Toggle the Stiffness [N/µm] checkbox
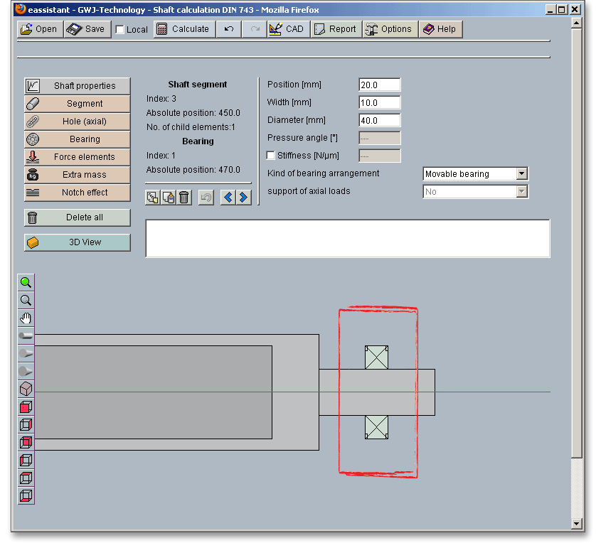Viewport: 596px width, 543px height. pyautogui.click(x=271, y=156)
